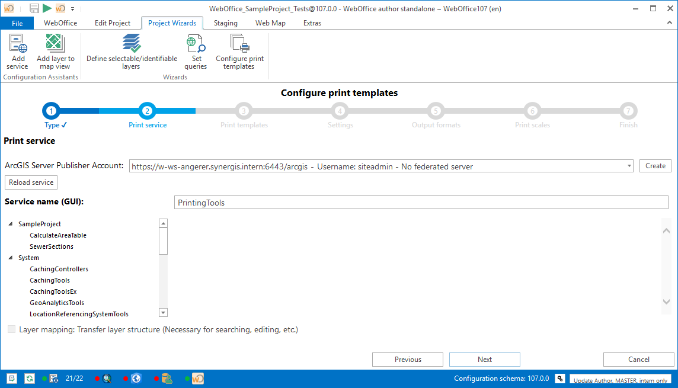Screen dimensions: 678x388
Task: Switch to the Edit Project tab
Action: 113,23
